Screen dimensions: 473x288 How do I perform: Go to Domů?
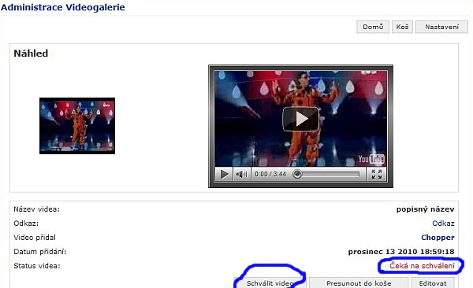[x=373, y=27]
